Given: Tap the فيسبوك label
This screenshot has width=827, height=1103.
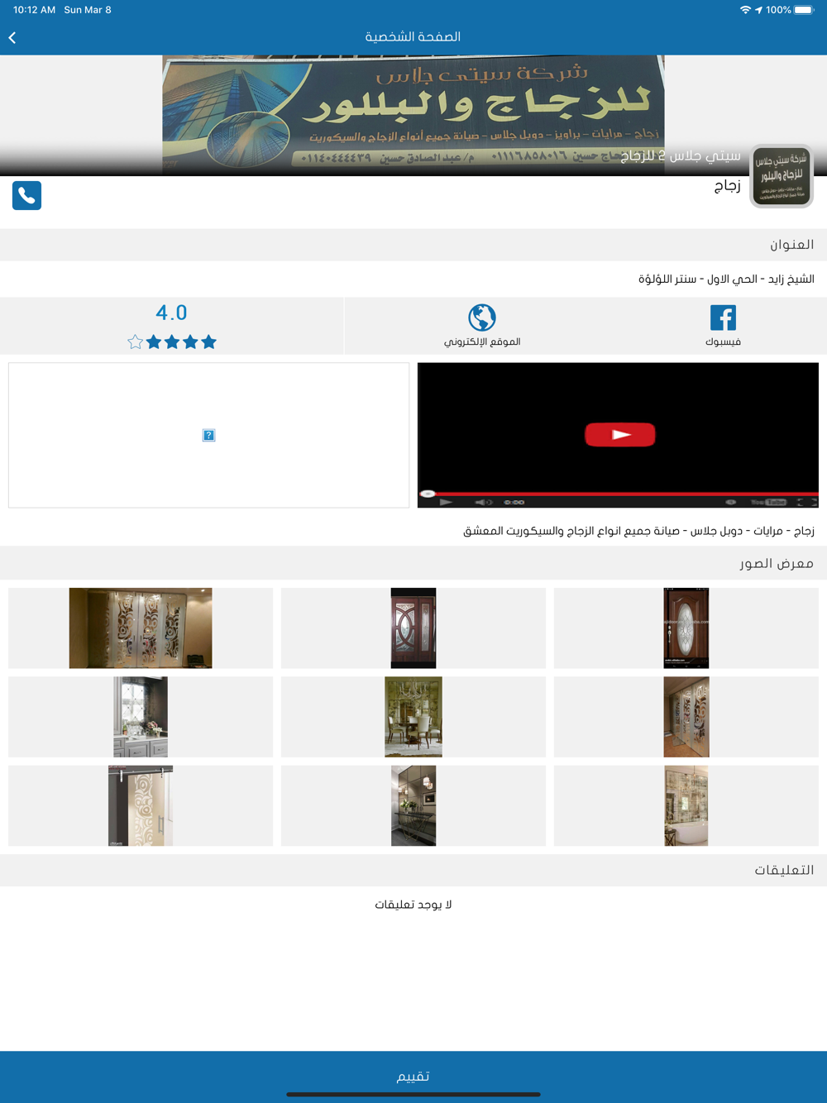Looking at the screenshot, I should pyautogui.click(x=723, y=341).
